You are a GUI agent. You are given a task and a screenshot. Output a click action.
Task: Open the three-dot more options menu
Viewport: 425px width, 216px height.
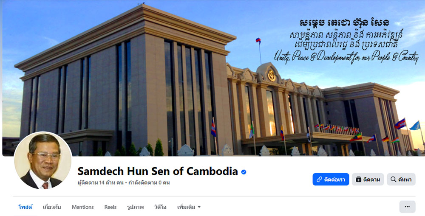click(407, 207)
